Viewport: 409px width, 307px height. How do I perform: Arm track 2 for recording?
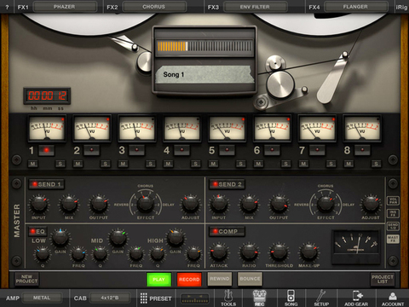point(91,150)
